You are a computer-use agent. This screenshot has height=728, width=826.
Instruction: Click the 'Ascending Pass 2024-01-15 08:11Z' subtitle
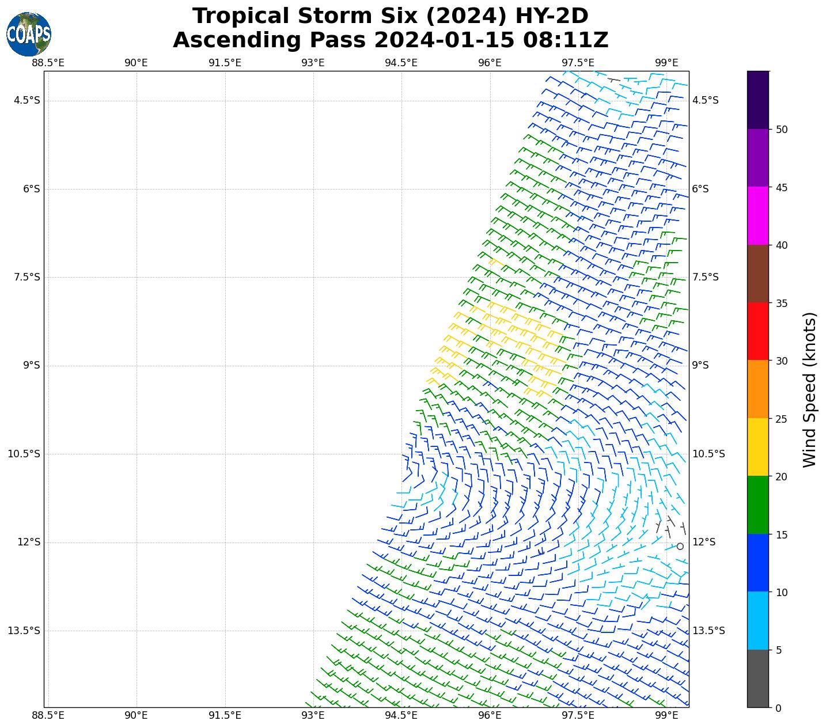click(x=390, y=40)
